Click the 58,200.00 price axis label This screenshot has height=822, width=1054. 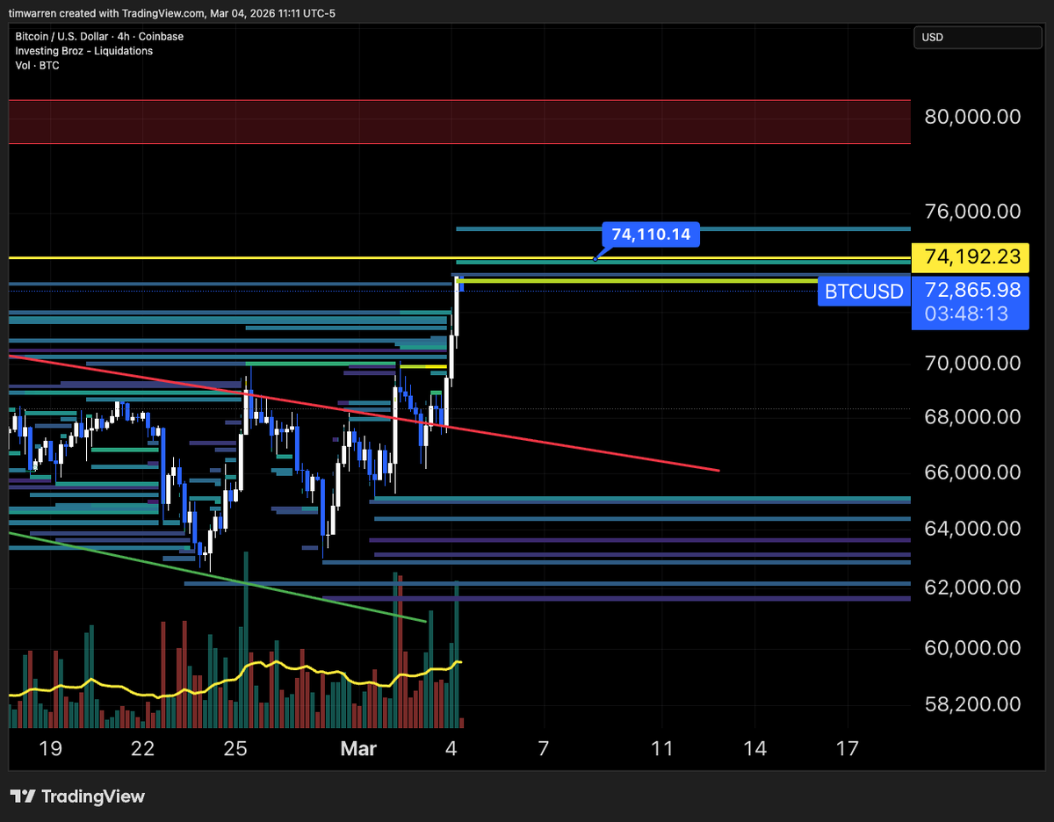point(971,704)
